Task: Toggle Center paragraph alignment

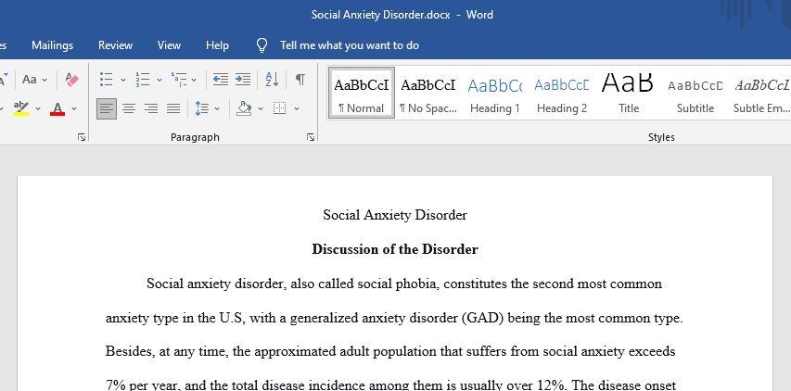Action: click(129, 108)
